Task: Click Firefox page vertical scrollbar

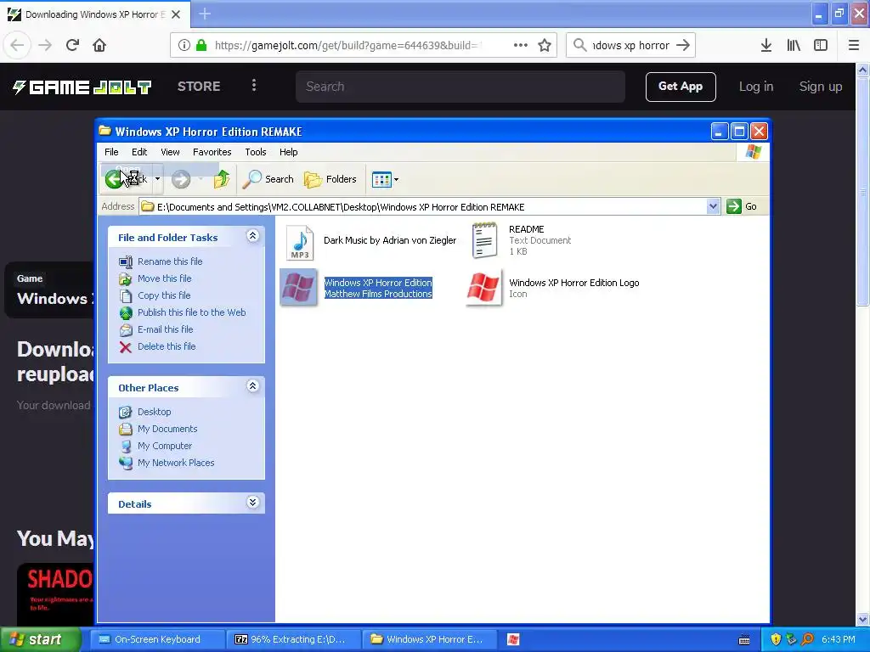Action: click(862, 190)
